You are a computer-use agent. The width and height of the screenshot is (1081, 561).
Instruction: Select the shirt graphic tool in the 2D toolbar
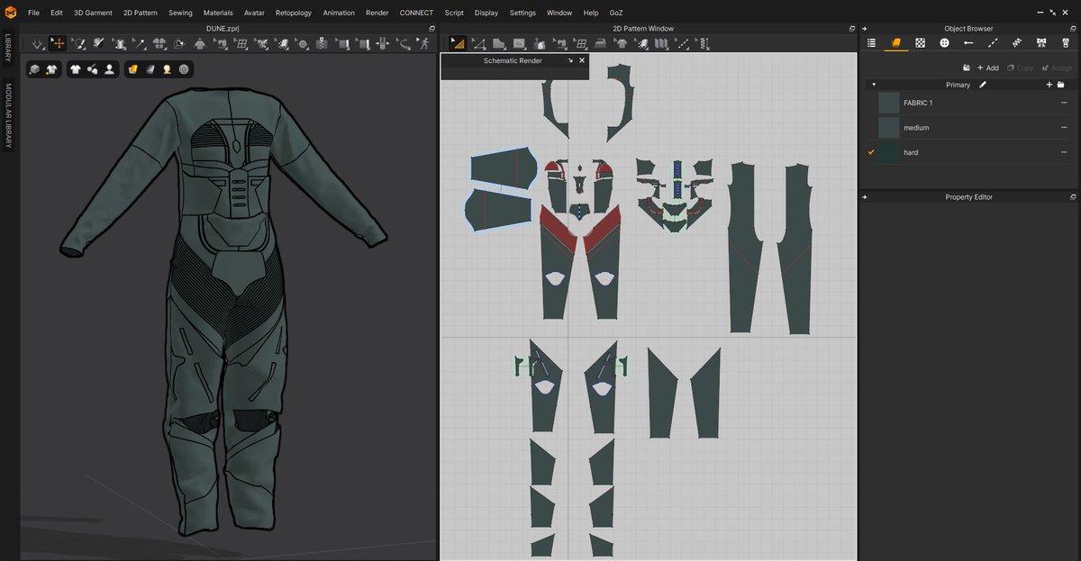tap(622, 42)
